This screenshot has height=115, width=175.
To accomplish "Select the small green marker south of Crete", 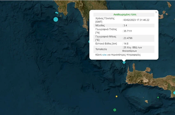I will tap(158, 97).
